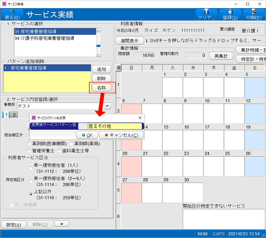Image resolution: width=266 pixels, height=238 pixels.
Task: Click the 戻る back arrow icon
Action: pos(12,12)
